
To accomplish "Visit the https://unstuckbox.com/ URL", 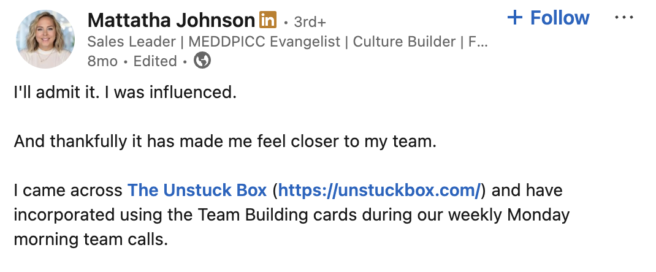I will [x=379, y=190].
